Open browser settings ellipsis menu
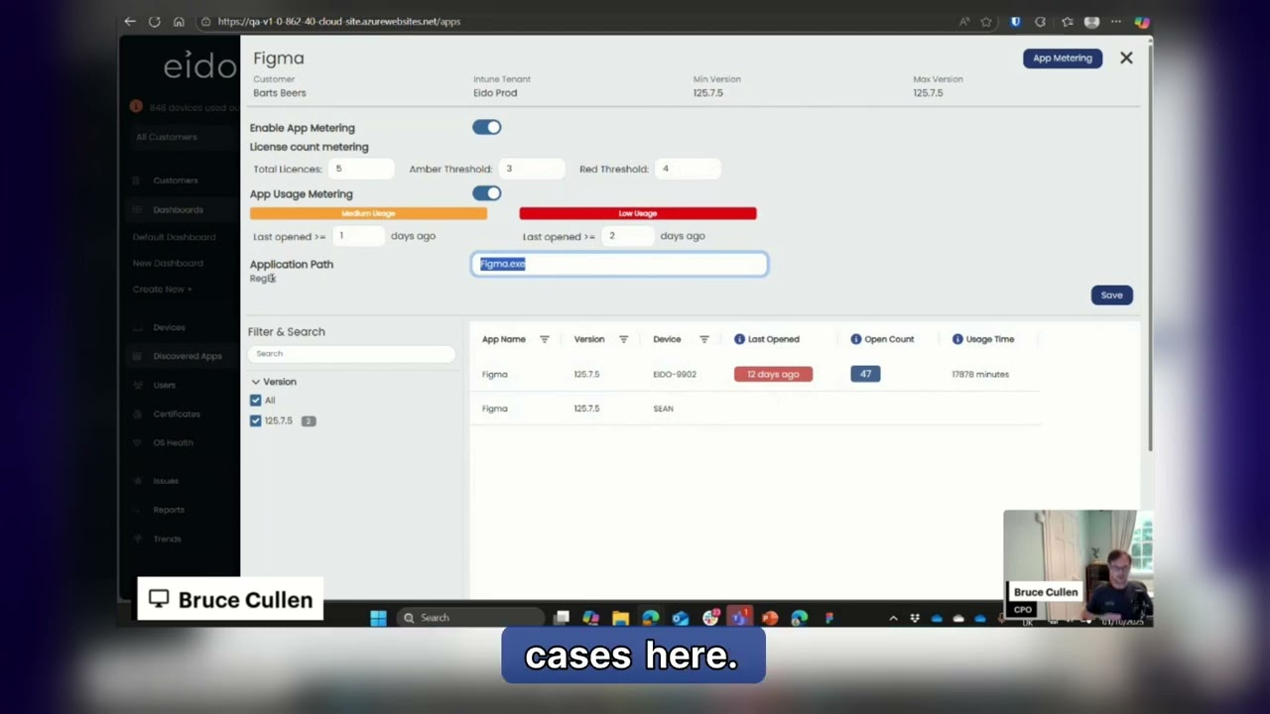 click(x=1116, y=21)
